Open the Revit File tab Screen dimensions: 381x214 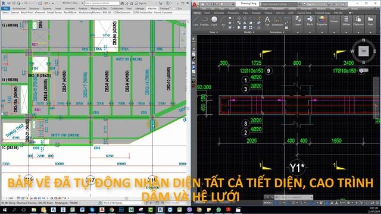tap(5, 8)
